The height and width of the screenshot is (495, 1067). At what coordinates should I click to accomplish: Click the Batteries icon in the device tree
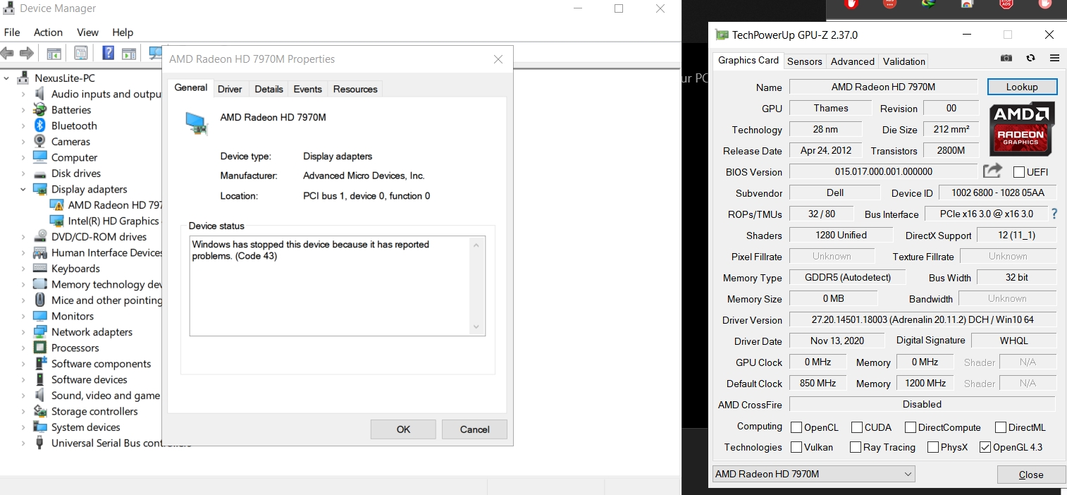[x=40, y=110]
